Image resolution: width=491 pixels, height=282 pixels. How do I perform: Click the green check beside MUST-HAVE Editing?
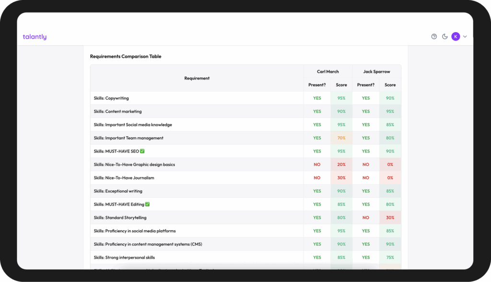pyautogui.click(x=148, y=204)
